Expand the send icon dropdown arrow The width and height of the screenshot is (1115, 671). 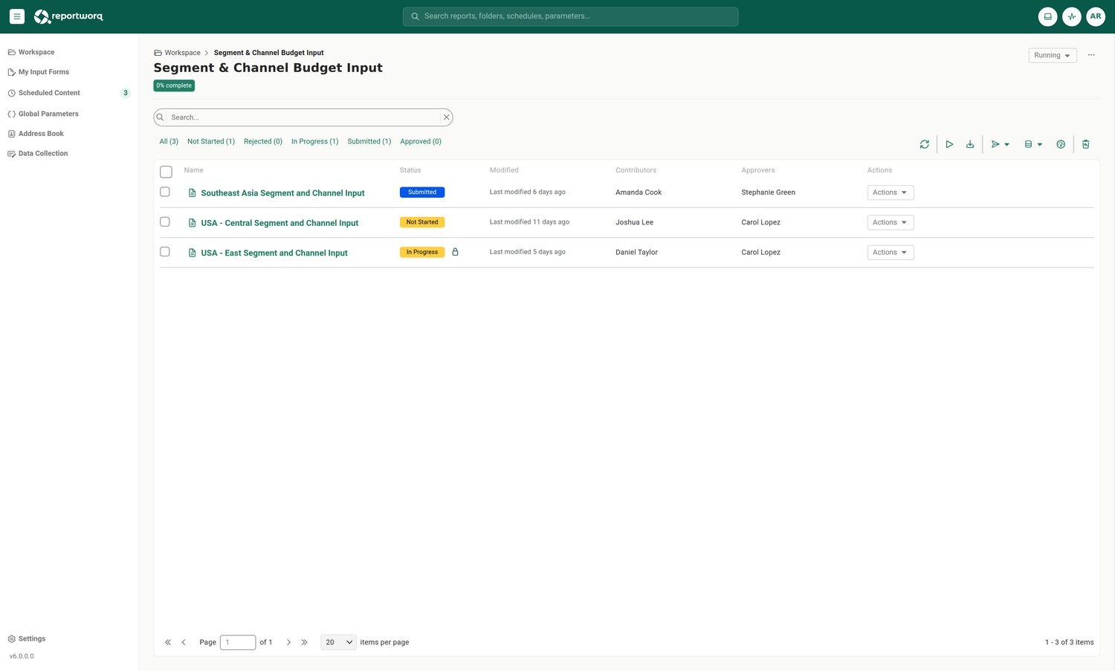pos(1007,145)
